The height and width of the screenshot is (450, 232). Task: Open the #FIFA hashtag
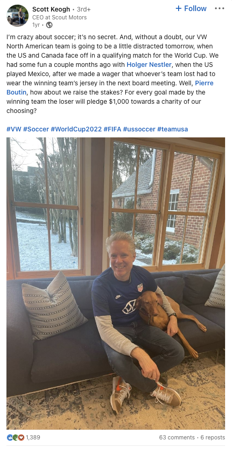coord(113,129)
